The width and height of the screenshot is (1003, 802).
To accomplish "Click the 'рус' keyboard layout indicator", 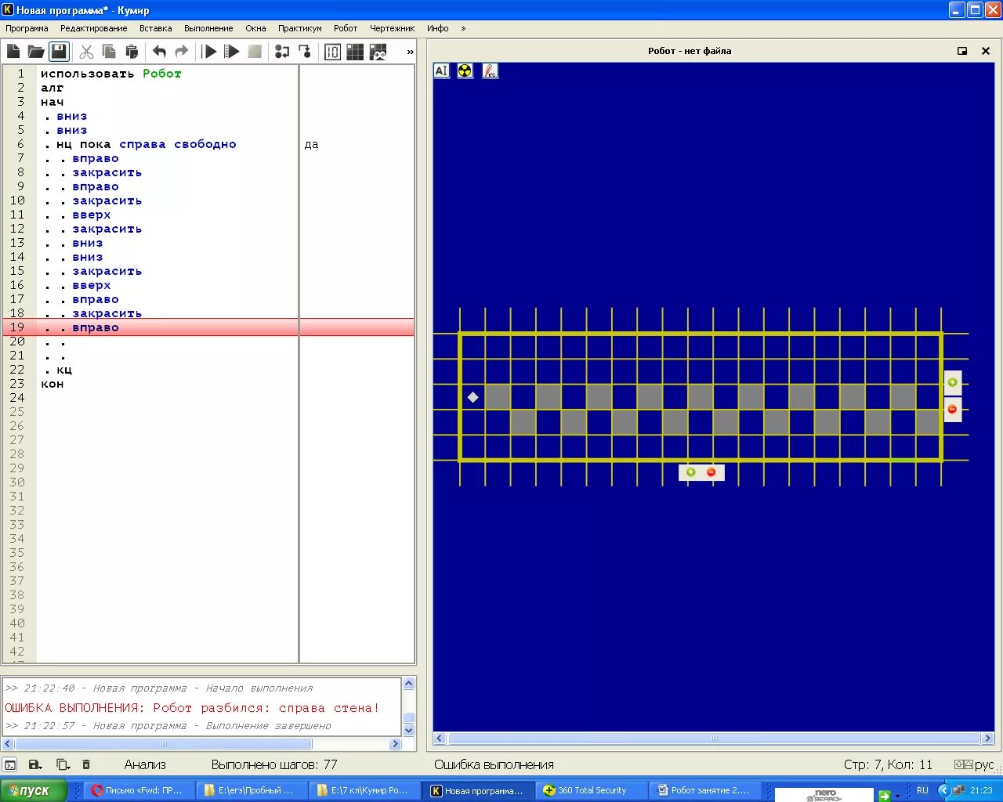I will coord(984,764).
